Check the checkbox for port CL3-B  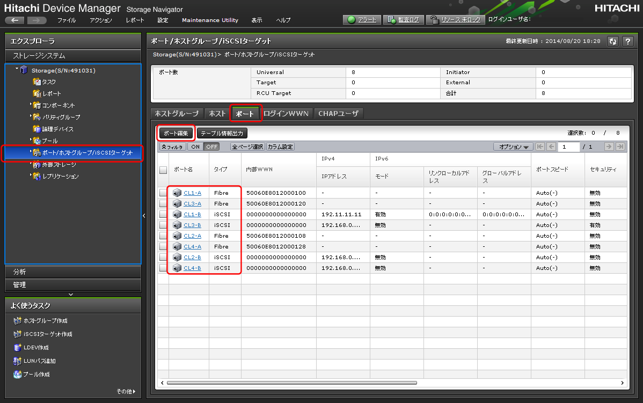[163, 225]
